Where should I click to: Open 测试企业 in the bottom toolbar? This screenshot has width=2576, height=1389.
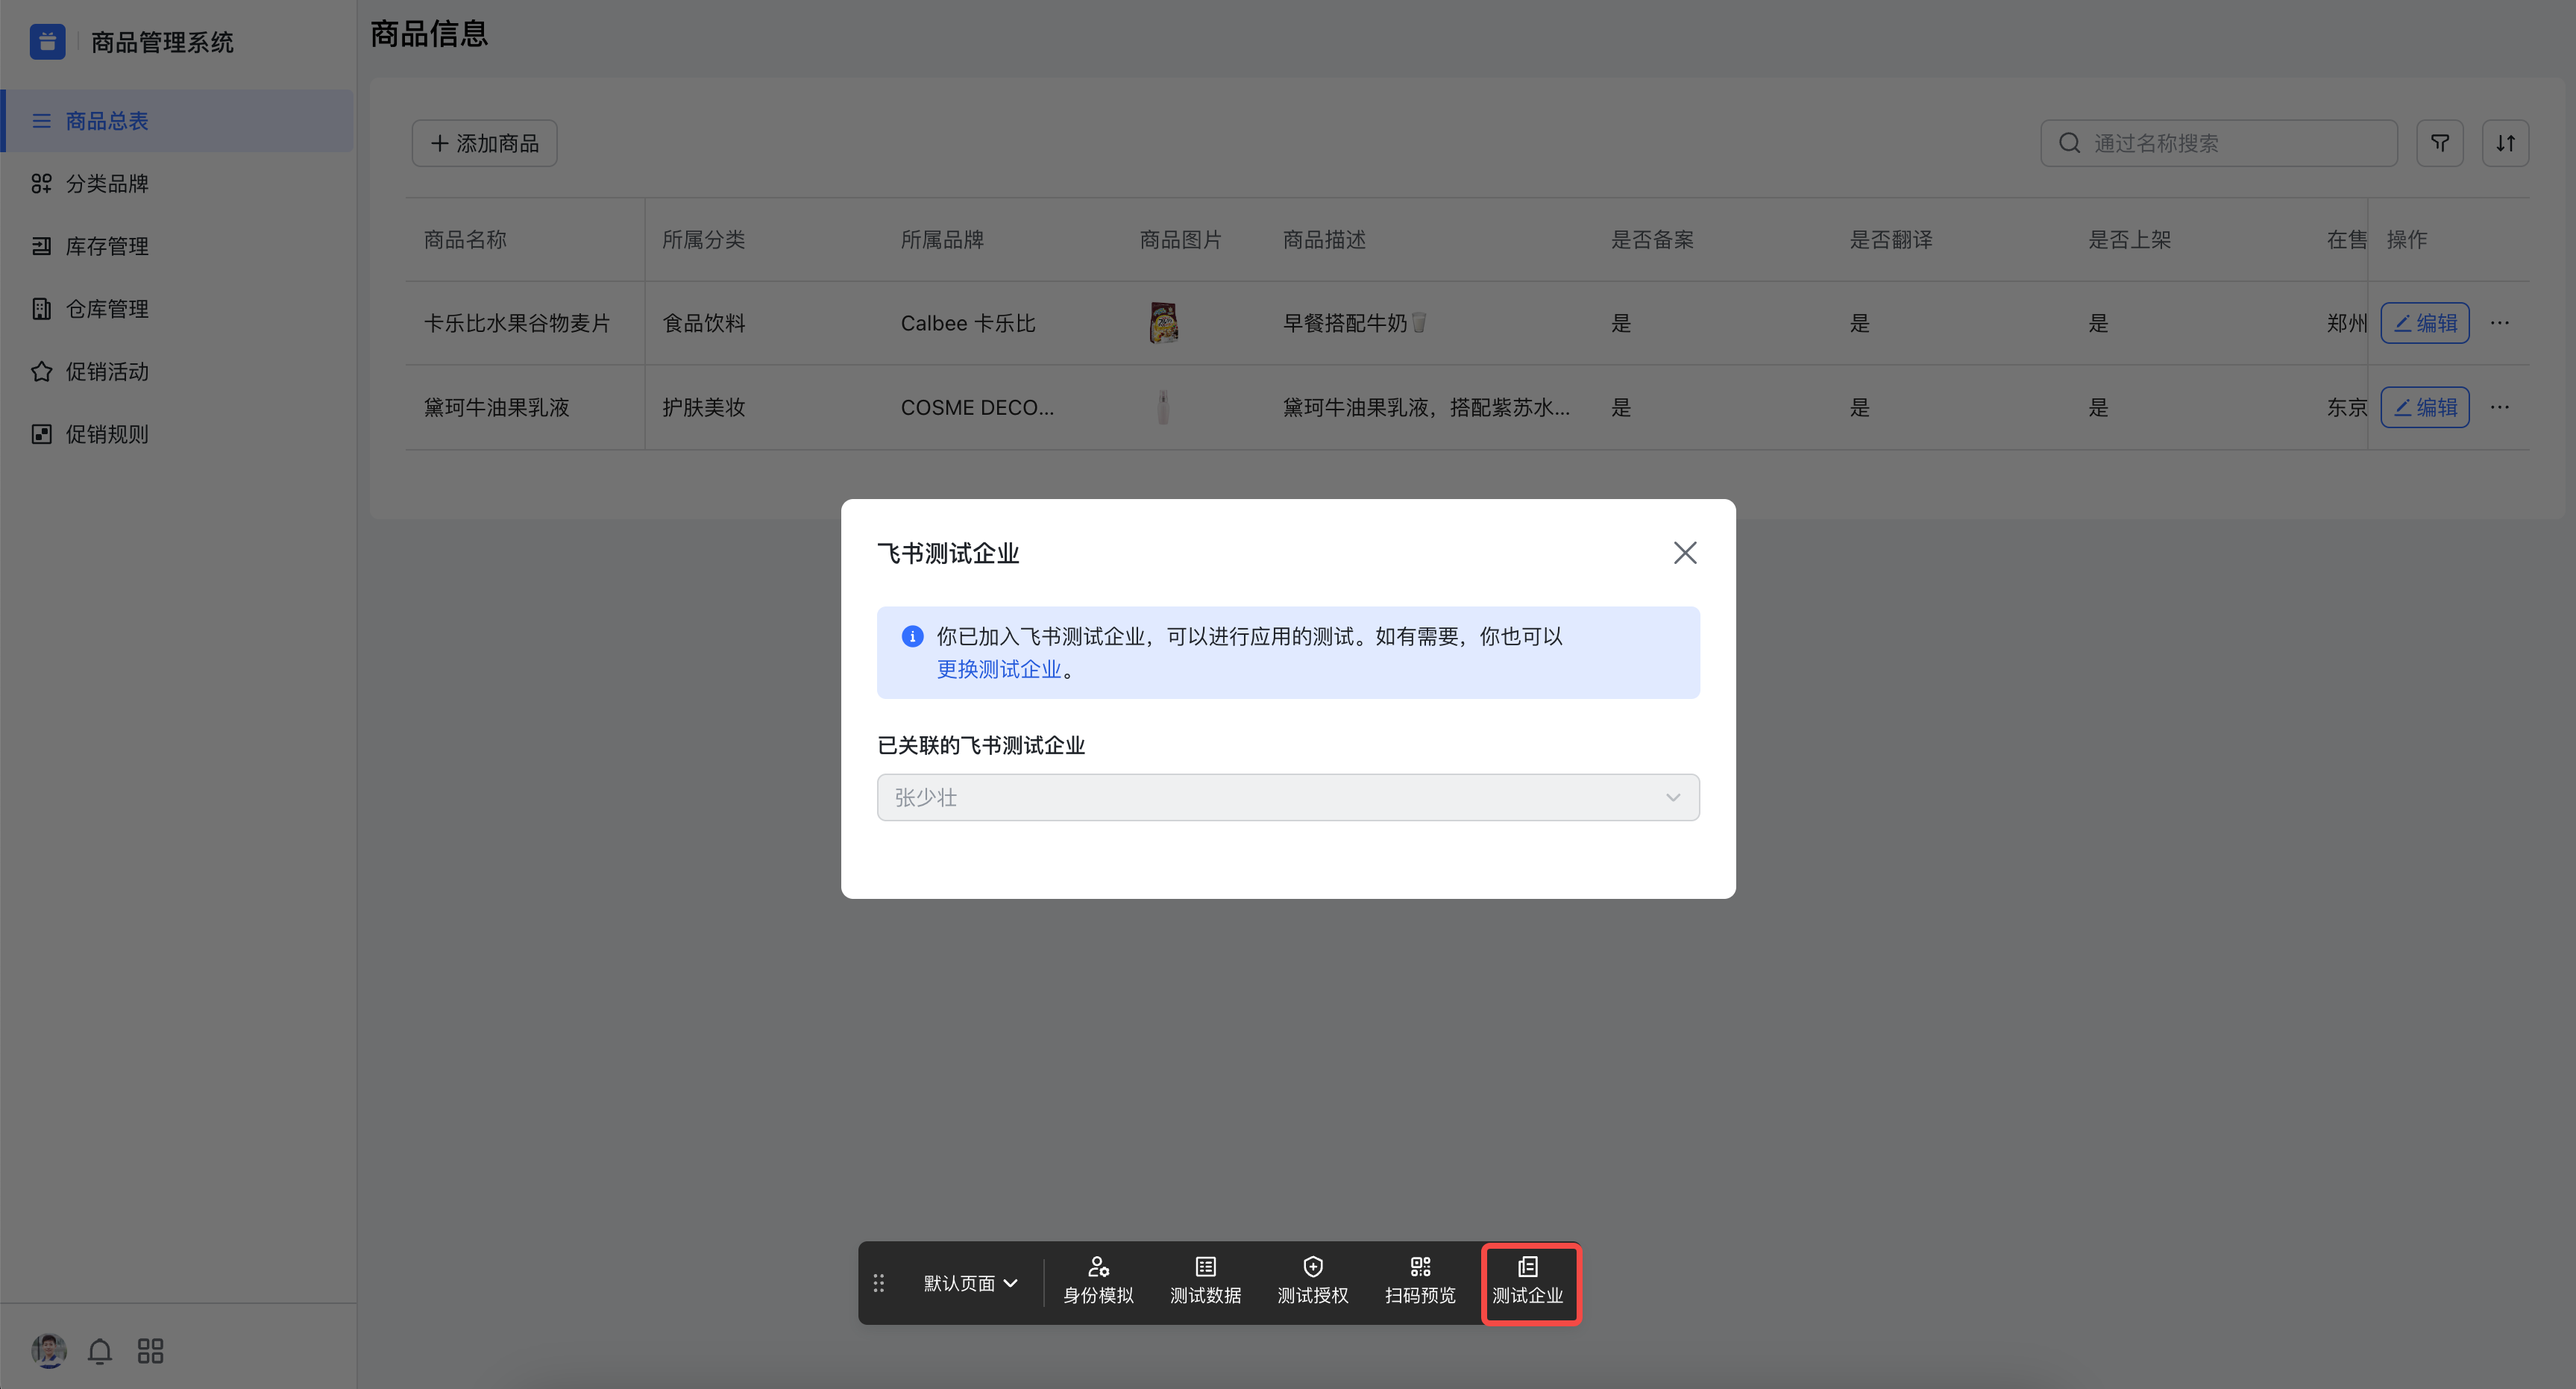1527,1281
